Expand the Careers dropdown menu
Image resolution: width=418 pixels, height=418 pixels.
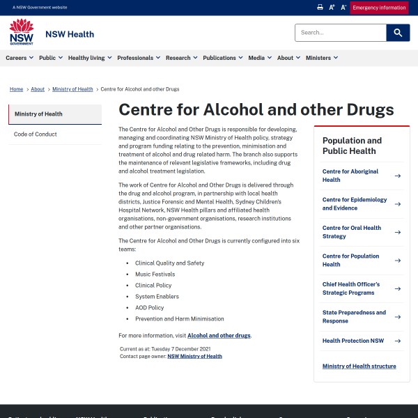tap(20, 58)
